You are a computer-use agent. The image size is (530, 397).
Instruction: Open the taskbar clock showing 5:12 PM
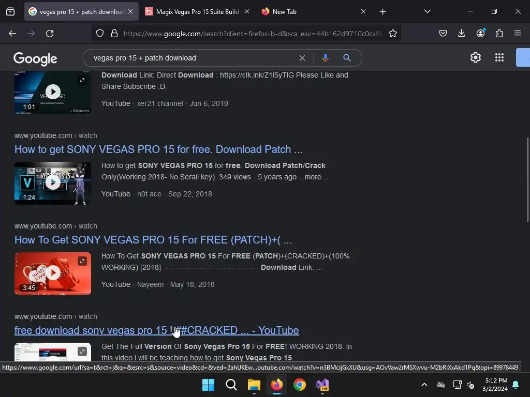click(x=495, y=385)
